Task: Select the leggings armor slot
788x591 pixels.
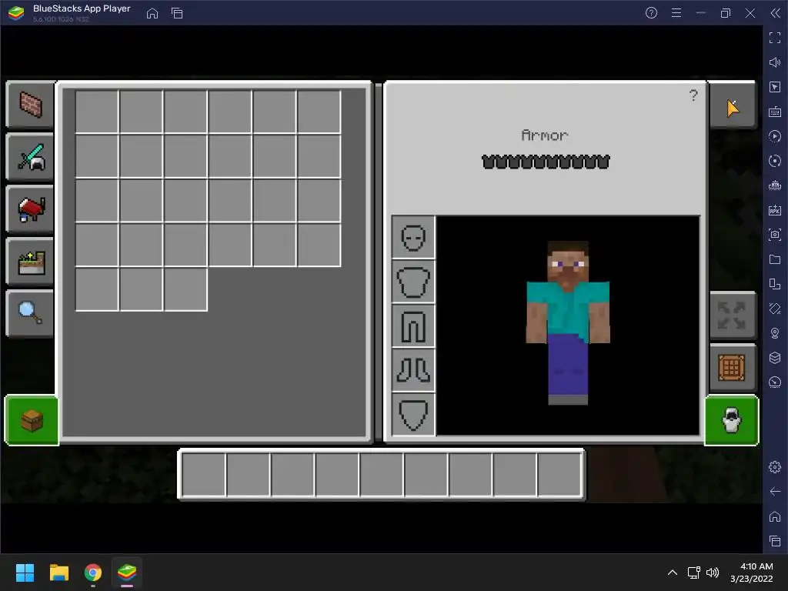Action: pos(413,326)
